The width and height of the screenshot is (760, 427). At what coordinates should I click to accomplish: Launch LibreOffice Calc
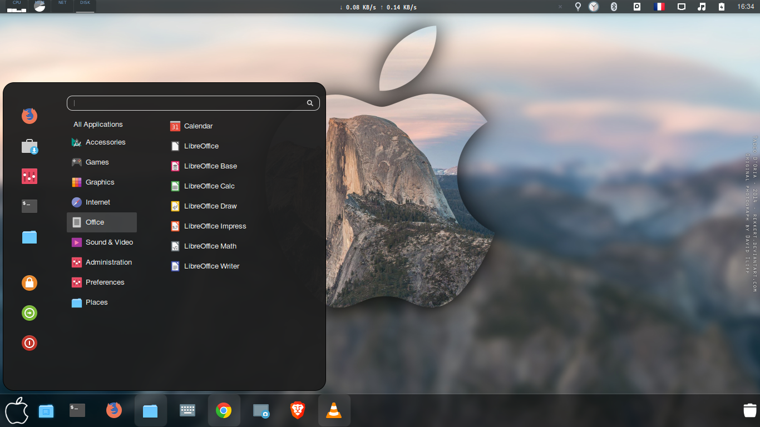point(203,186)
